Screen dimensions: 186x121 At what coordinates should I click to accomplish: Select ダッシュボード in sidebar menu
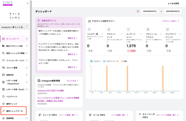[x=14, y=39]
